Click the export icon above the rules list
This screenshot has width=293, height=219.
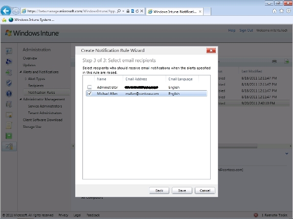click(286, 61)
